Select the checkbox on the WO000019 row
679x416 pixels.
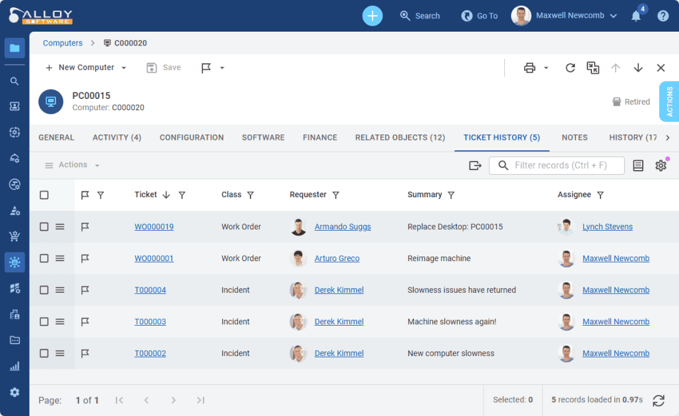[44, 226]
